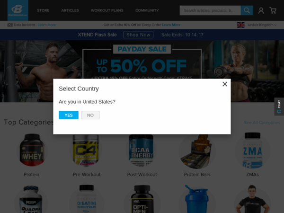Open the Chat side tab
Image resolution: width=284 pixels, height=213 pixels.
point(279,106)
